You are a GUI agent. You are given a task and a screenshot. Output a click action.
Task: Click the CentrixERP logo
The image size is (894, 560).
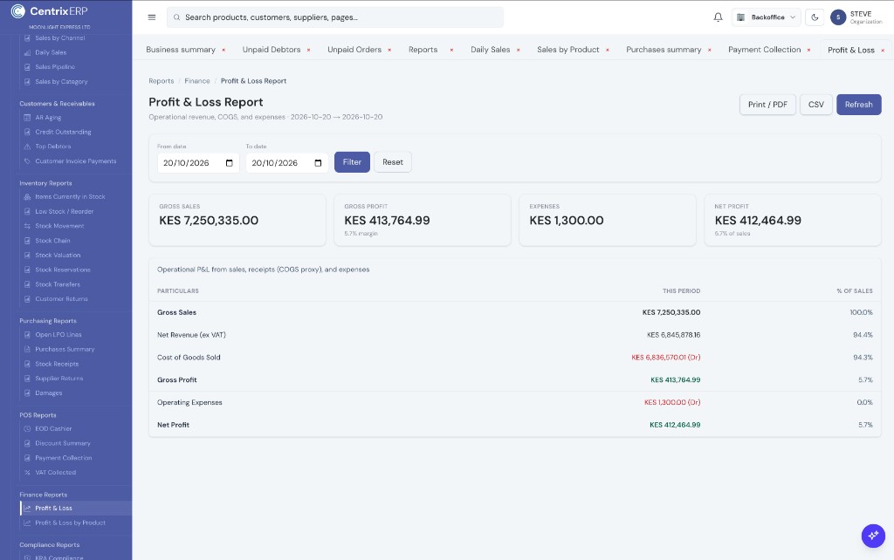(49, 10)
